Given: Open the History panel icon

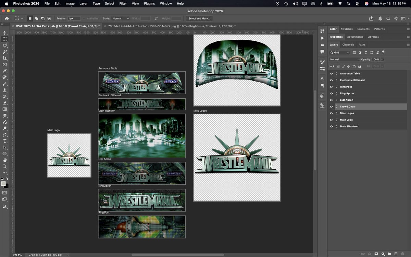Looking at the screenshot, I should 322,31.
